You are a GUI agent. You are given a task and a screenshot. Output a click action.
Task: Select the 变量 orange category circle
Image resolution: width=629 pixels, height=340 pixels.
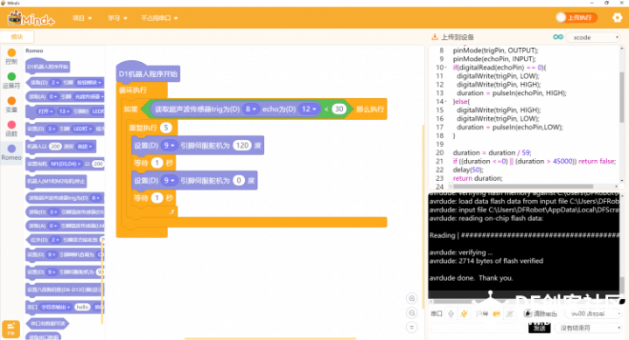11,101
